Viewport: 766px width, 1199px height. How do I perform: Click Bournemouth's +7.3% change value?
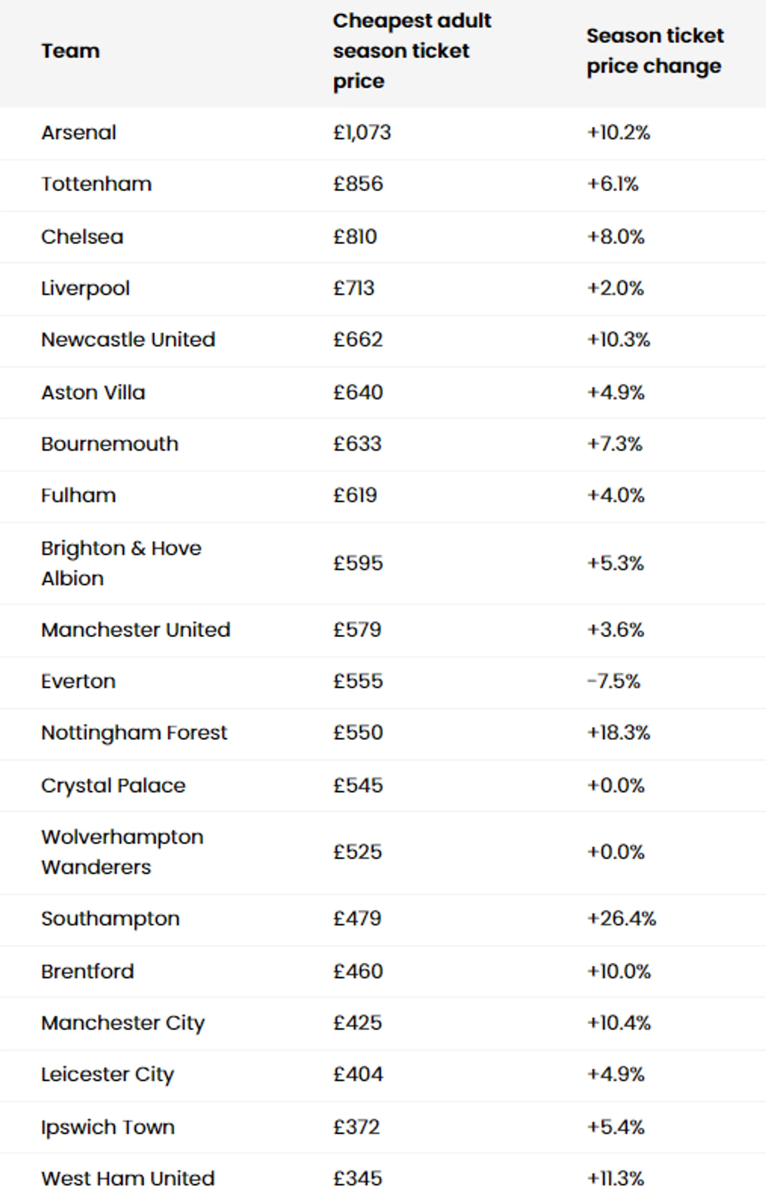(614, 444)
